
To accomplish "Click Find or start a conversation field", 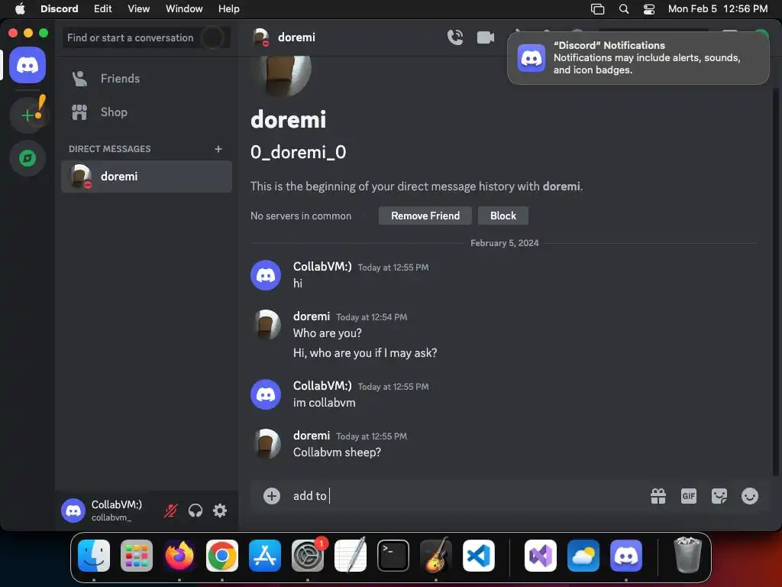I will [146, 37].
